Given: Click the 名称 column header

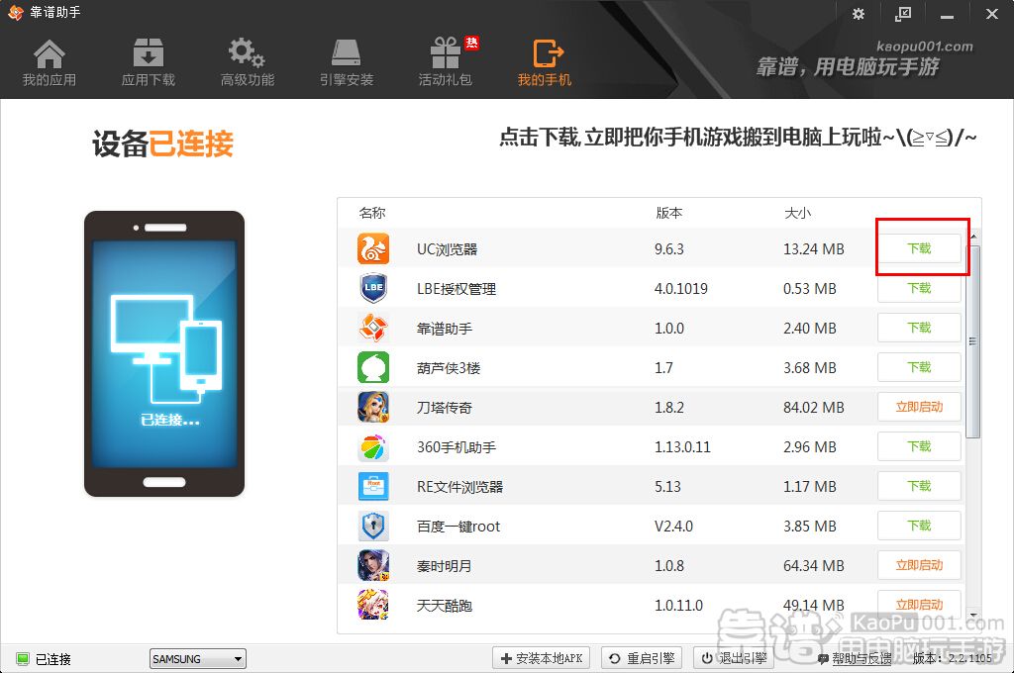Looking at the screenshot, I should pos(372,213).
